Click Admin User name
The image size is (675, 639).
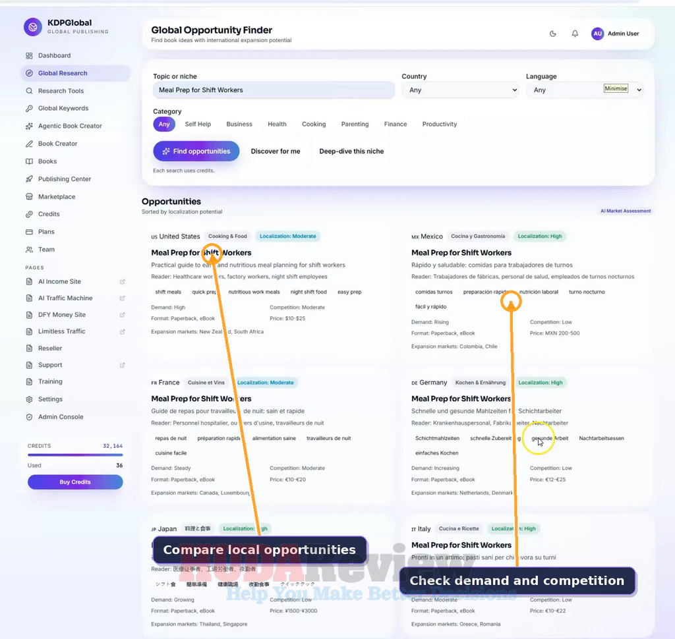click(x=624, y=34)
